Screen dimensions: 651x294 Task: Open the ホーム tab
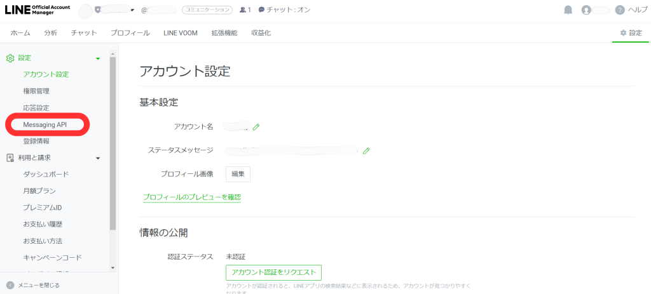20,33
